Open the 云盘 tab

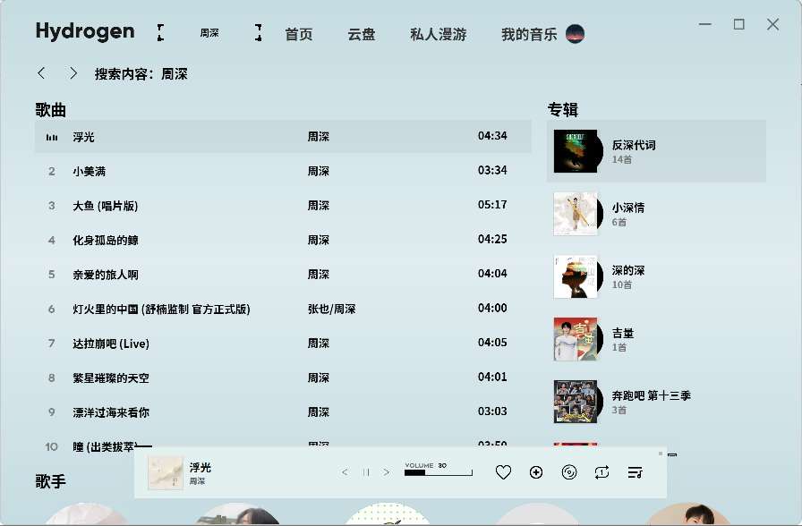pyautogui.click(x=361, y=34)
